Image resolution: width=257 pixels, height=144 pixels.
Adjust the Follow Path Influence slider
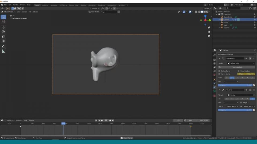click(235, 85)
